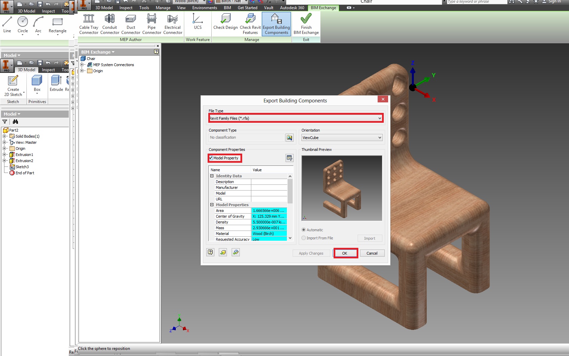Click the No classification field
Viewport: 569px width, 356px height.
coord(246,138)
